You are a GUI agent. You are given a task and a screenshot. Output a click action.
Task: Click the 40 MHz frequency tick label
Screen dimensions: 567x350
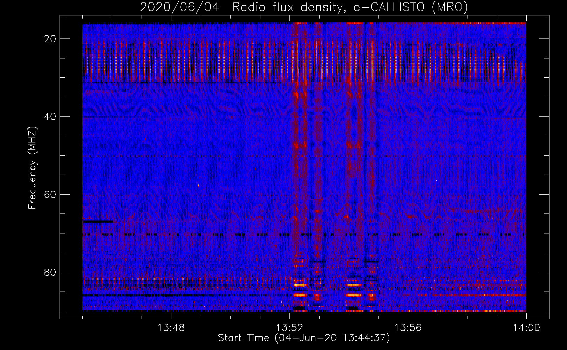click(x=50, y=117)
